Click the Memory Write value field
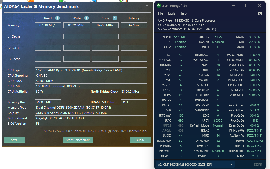This screenshot has width=270, height=169. (77, 25)
